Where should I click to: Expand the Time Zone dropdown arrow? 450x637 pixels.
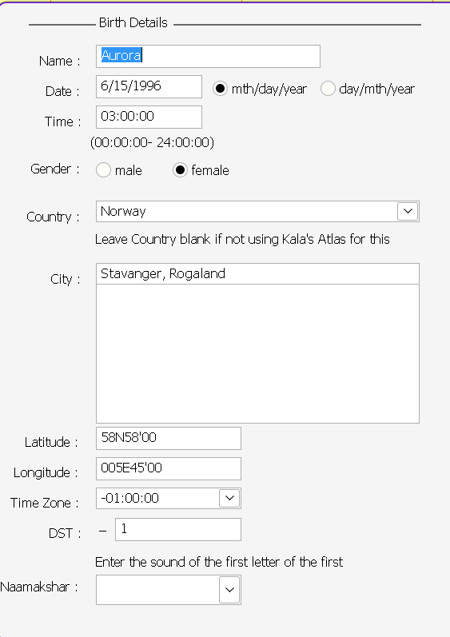[x=229, y=498]
